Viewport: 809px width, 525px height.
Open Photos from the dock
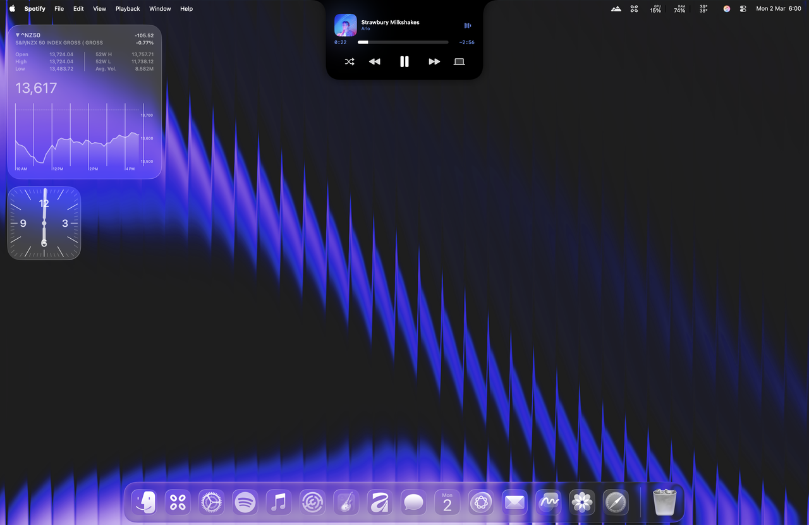582,503
